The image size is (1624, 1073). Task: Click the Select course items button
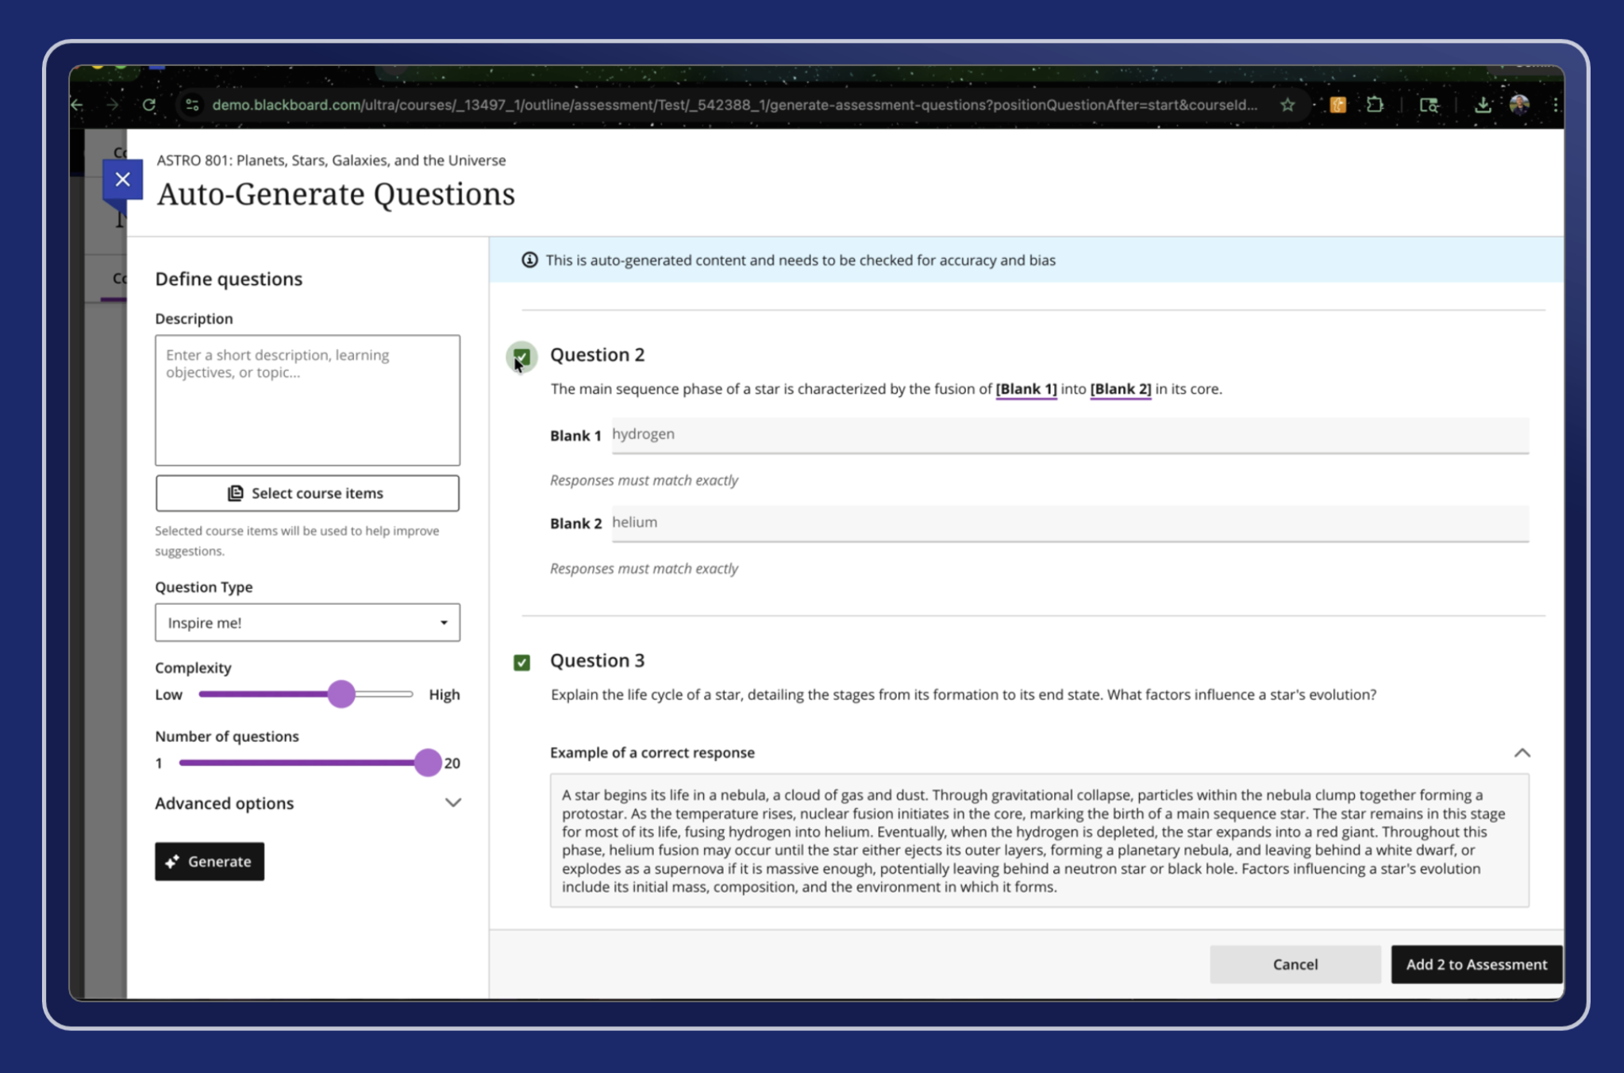[307, 494]
